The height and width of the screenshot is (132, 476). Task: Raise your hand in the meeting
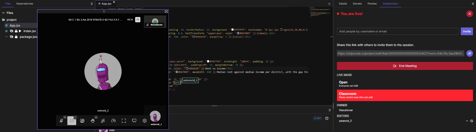point(93,120)
